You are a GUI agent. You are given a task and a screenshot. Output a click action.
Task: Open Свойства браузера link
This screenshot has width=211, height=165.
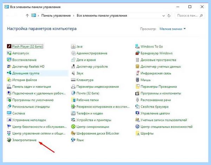click(x=154, y=107)
